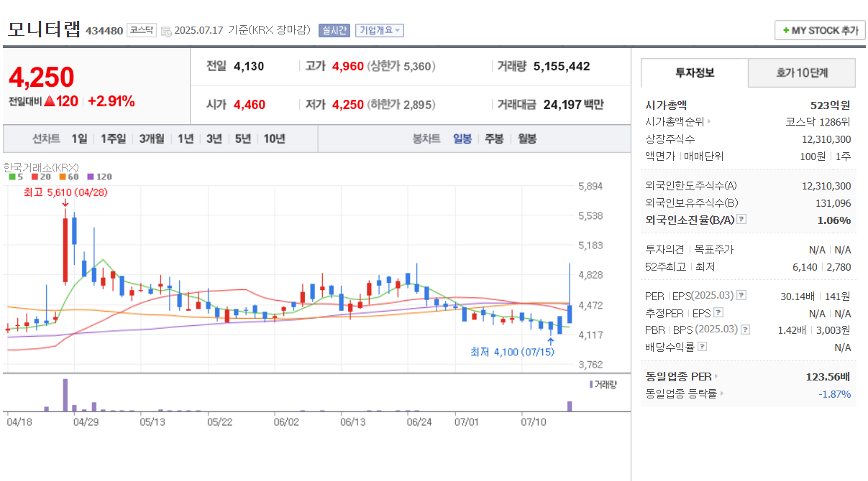Click the 1.06% foreign ownership value

(x=834, y=220)
